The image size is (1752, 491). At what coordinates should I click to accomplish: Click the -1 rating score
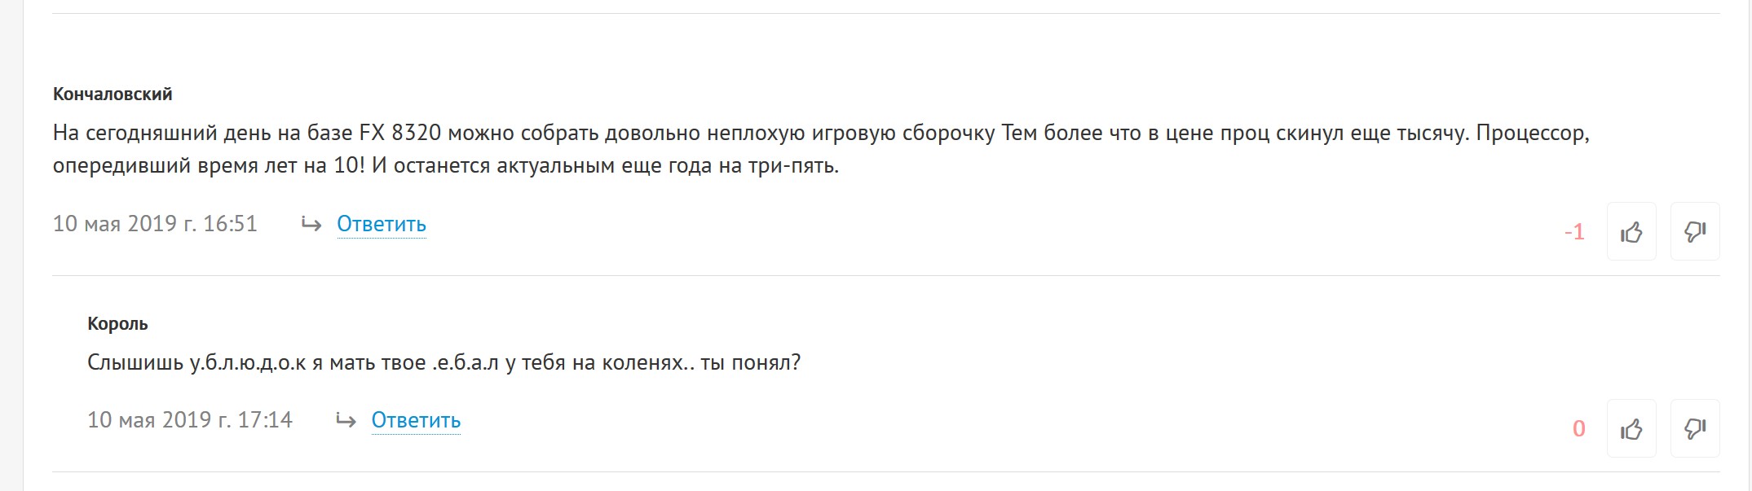(x=1574, y=232)
